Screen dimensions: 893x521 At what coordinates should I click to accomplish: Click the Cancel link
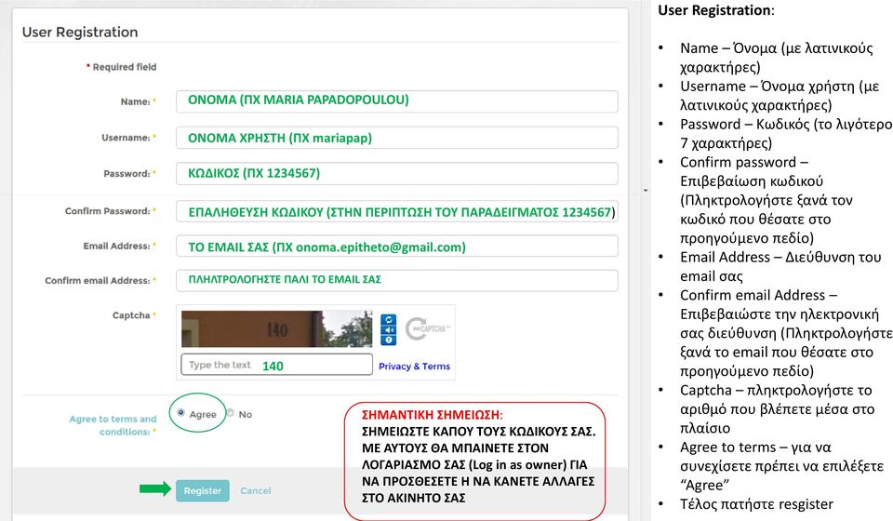click(256, 491)
